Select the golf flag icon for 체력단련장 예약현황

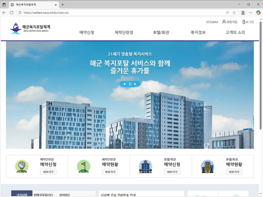point(84,166)
